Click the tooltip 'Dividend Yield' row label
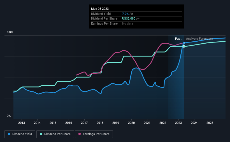Screen dimensions: 230x142 101,14
